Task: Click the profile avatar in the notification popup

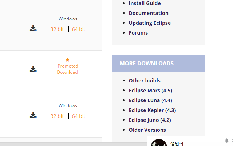Action: 159,143
